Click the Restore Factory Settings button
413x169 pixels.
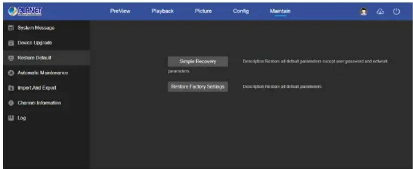pos(198,86)
